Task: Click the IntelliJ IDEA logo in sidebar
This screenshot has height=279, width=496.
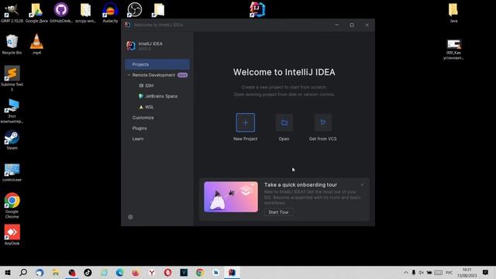Action: [131, 46]
